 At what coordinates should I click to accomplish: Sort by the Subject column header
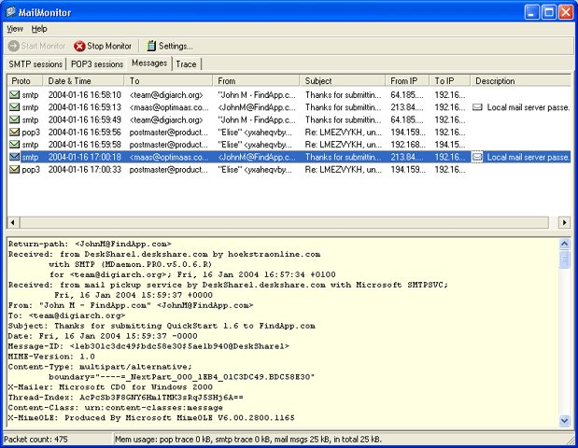(343, 80)
